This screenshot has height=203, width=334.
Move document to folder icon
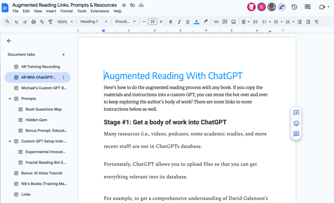tap(133, 5)
